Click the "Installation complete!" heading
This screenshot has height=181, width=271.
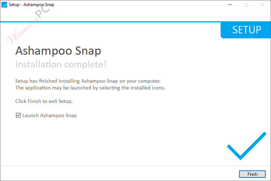coord(61,64)
